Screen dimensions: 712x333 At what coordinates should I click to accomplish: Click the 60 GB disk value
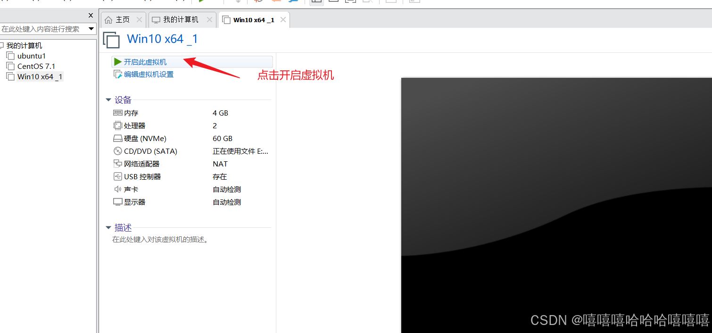tap(223, 139)
